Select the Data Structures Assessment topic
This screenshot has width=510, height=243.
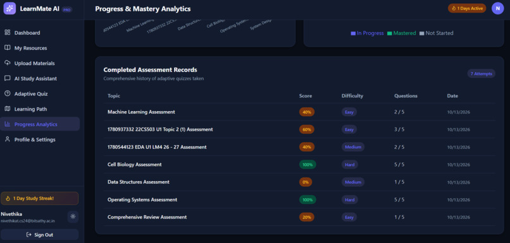coord(138,182)
